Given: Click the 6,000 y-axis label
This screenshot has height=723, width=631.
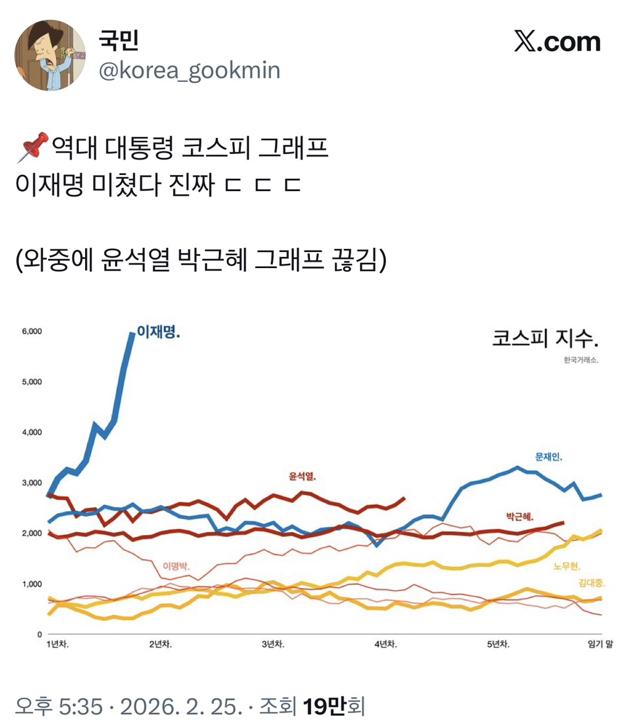Looking at the screenshot, I should [31, 331].
